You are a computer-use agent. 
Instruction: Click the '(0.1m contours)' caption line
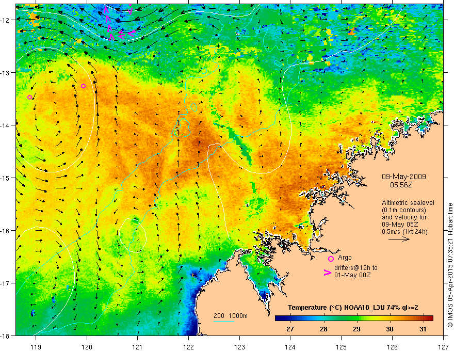click(x=403, y=210)
